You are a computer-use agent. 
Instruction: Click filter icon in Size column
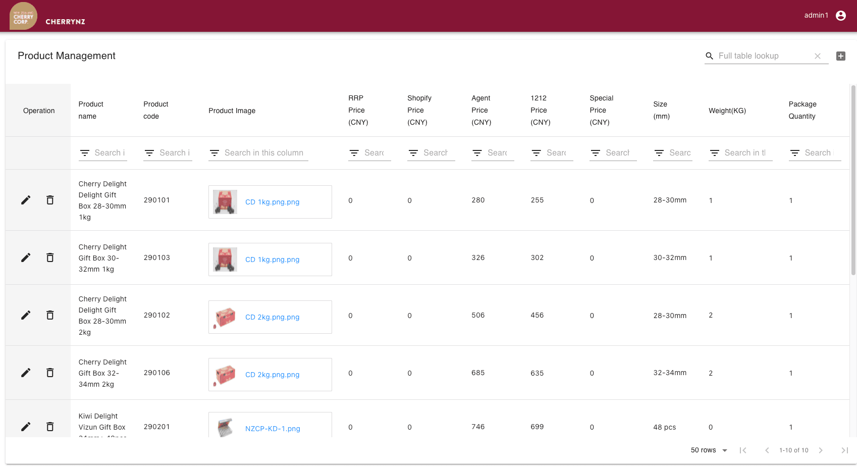[x=659, y=153]
